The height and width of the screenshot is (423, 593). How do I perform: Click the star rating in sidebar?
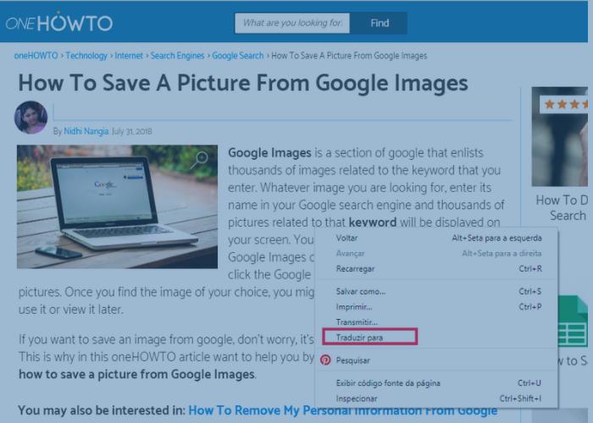click(x=566, y=104)
